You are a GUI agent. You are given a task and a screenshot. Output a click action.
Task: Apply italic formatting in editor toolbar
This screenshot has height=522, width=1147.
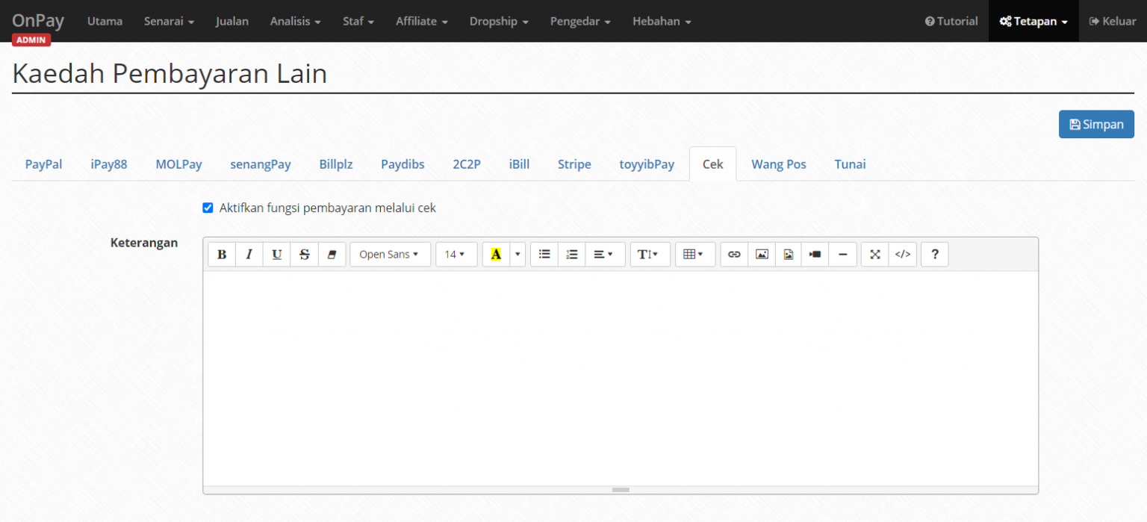point(249,255)
